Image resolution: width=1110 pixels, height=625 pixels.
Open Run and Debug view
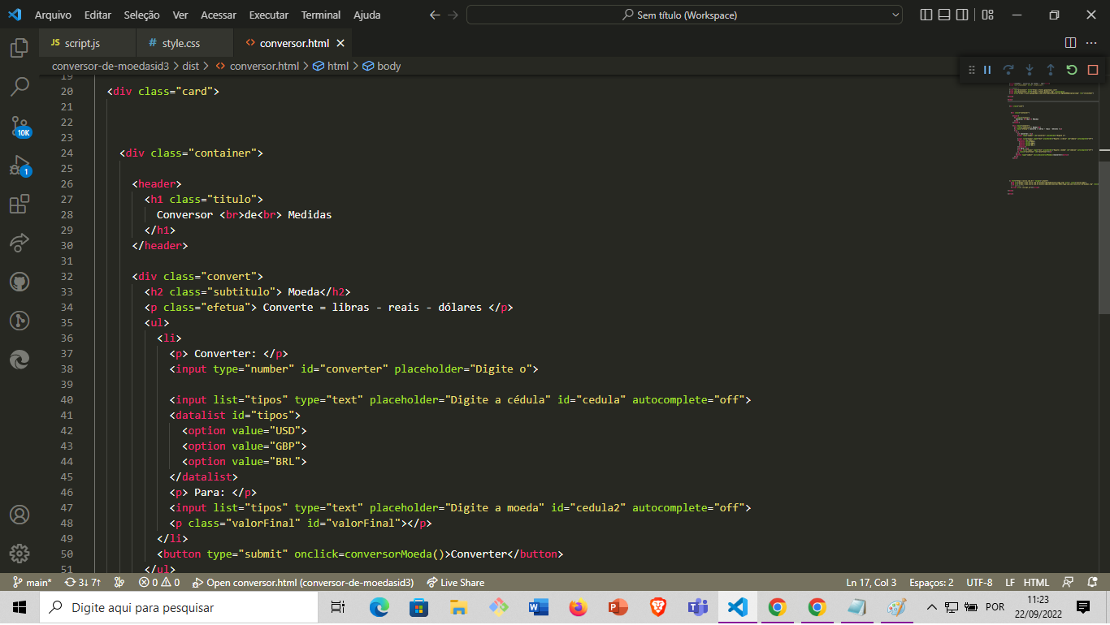pyautogui.click(x=20, y=166)
